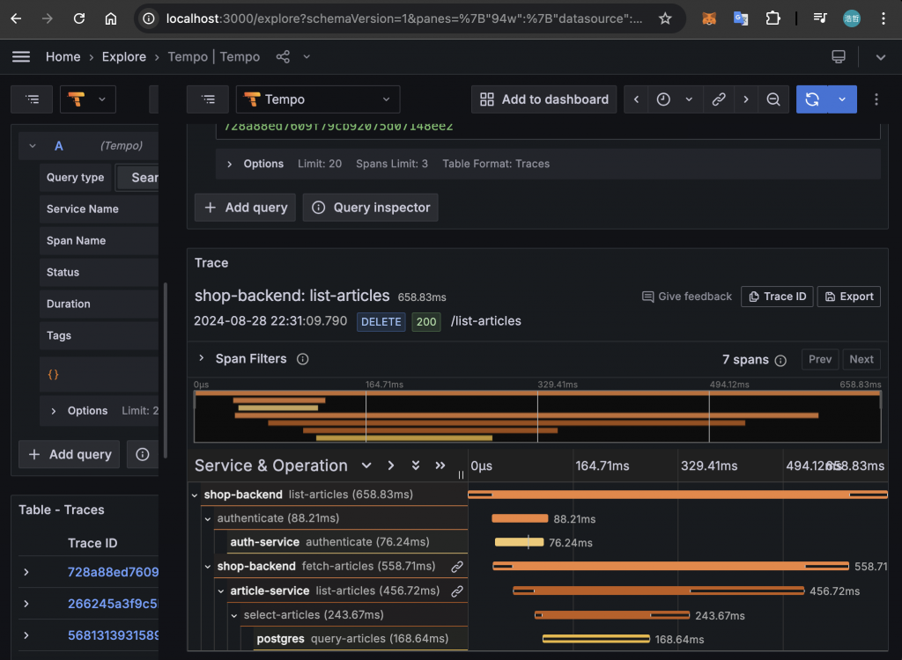
Task: Open time range dropdown chevron
Action: [x=689, y=99]
